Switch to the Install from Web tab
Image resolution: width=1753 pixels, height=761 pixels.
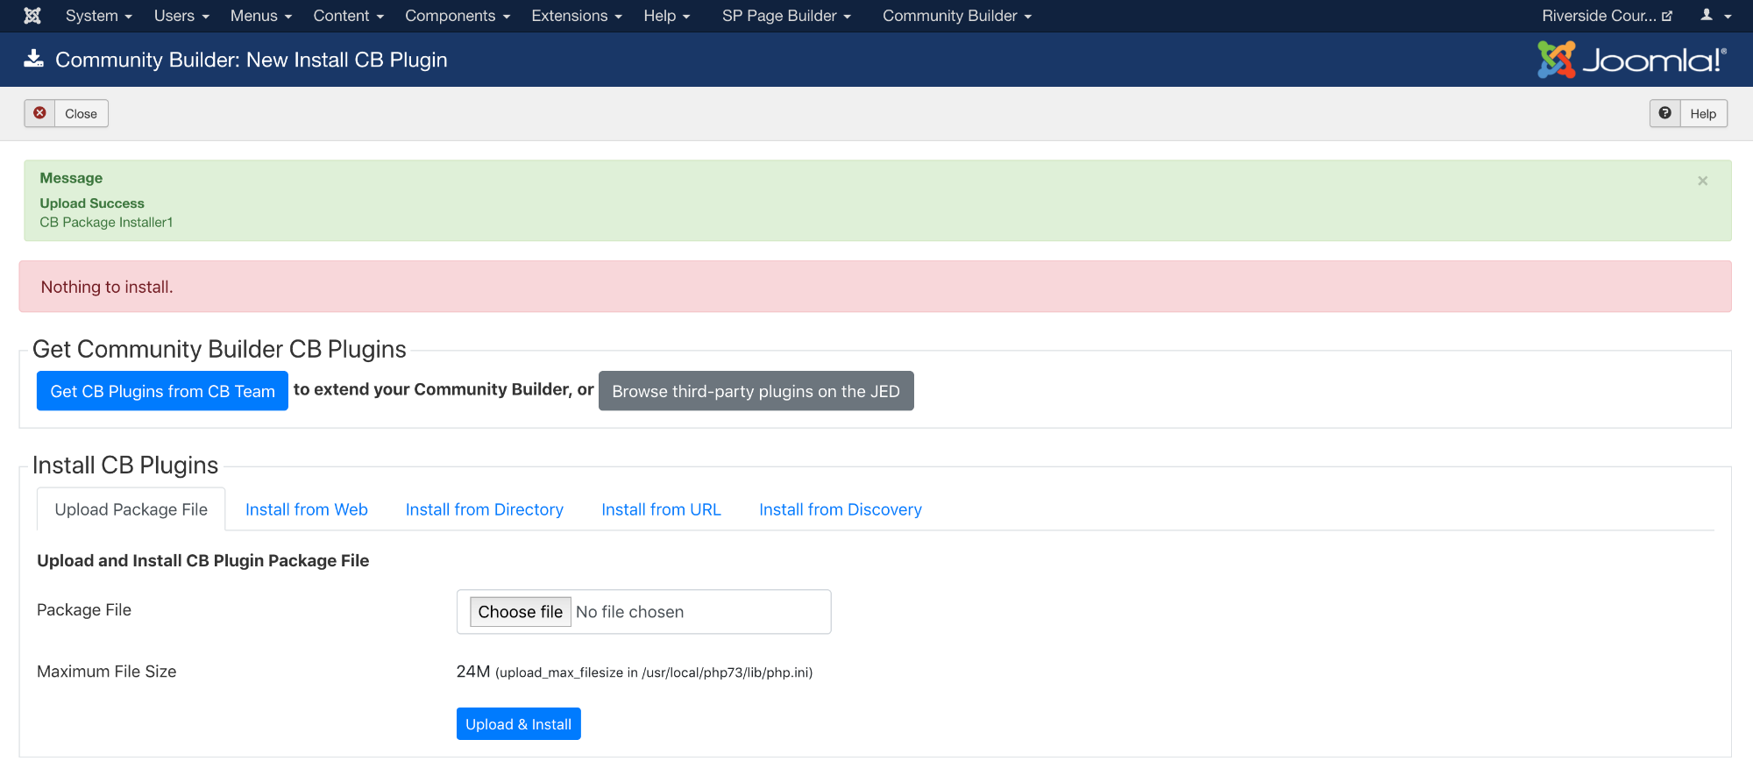coord(307,509)
